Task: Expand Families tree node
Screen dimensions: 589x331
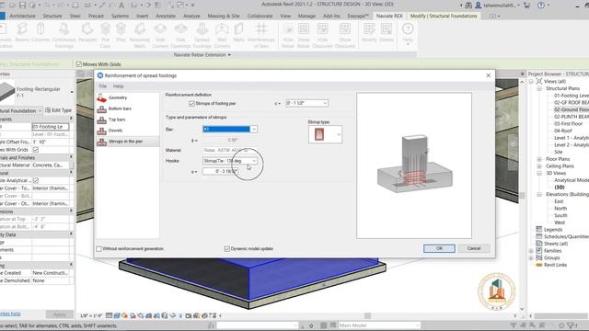Action: (x=532, y=251)
